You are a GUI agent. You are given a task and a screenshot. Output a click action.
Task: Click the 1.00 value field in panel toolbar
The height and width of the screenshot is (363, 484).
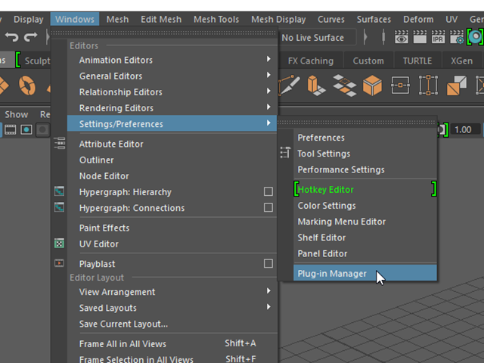(x=465, y=129)
